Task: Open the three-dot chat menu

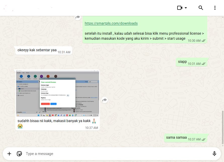Action: pos(215,8)
